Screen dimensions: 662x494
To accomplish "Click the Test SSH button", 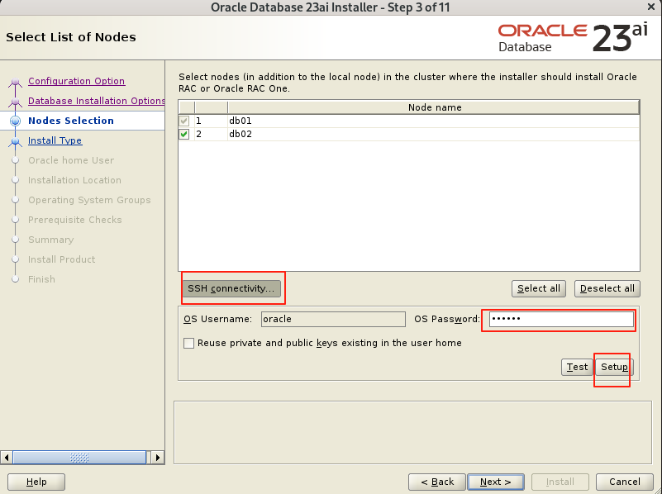I will pos(577,367).
